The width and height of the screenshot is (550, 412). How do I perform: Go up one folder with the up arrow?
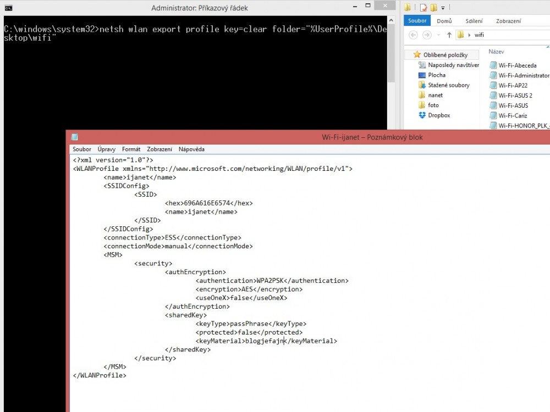[x=449, y=35]
